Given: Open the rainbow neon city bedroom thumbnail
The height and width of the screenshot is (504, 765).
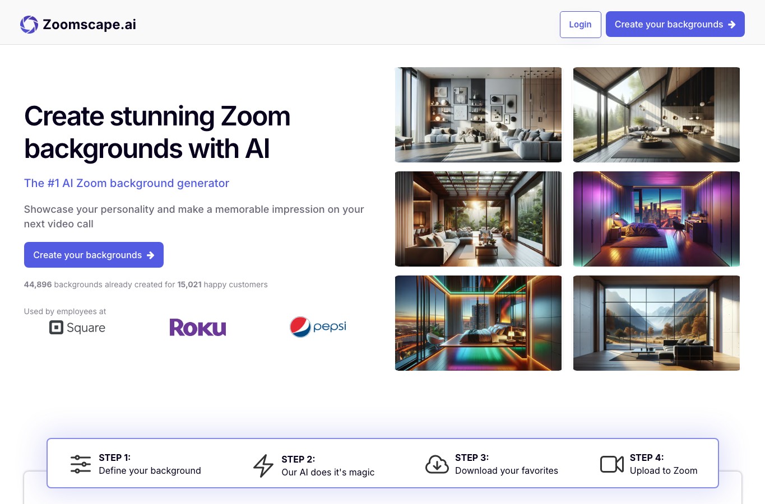Looking at the screenshot, I should click(478, 323).
